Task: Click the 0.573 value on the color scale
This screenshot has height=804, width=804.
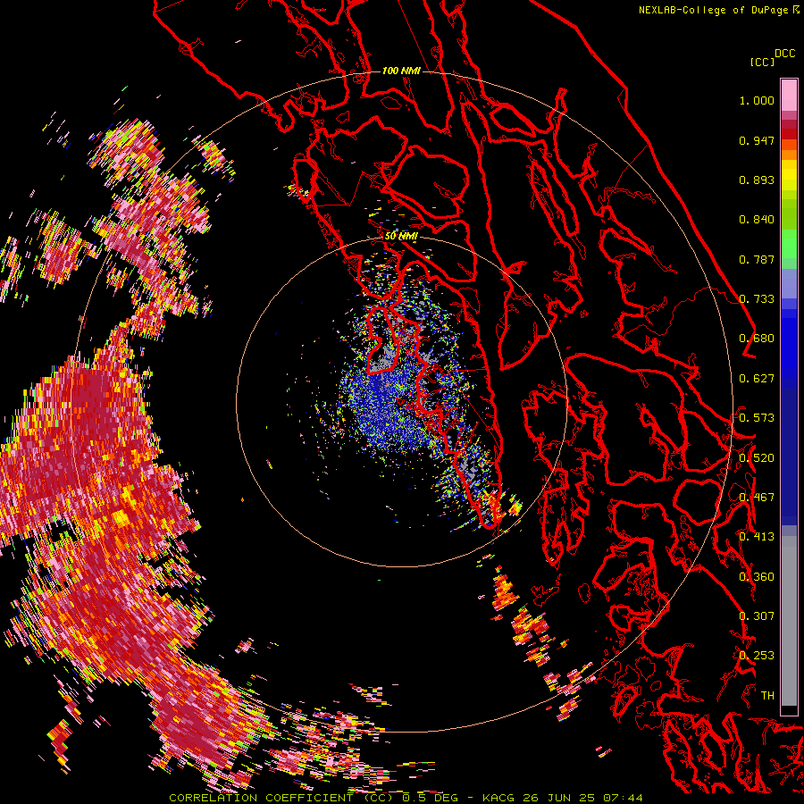Action: (x=757, y=418)
